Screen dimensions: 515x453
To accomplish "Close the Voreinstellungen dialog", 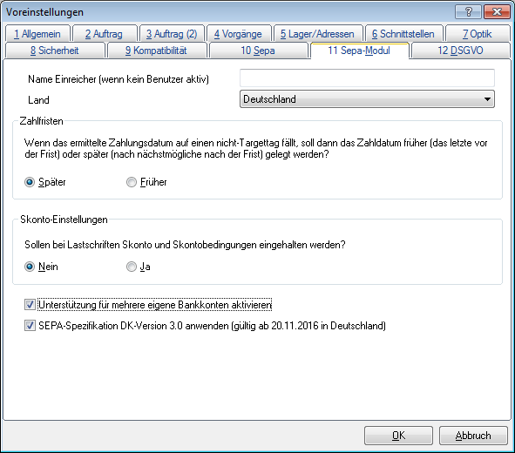I will (x=497, y=12).
